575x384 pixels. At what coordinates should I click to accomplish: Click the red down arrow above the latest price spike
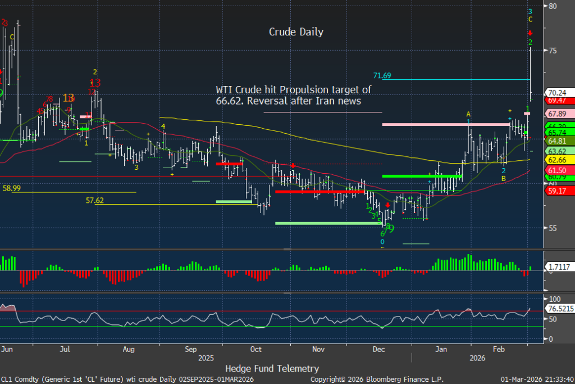point(530,34)
